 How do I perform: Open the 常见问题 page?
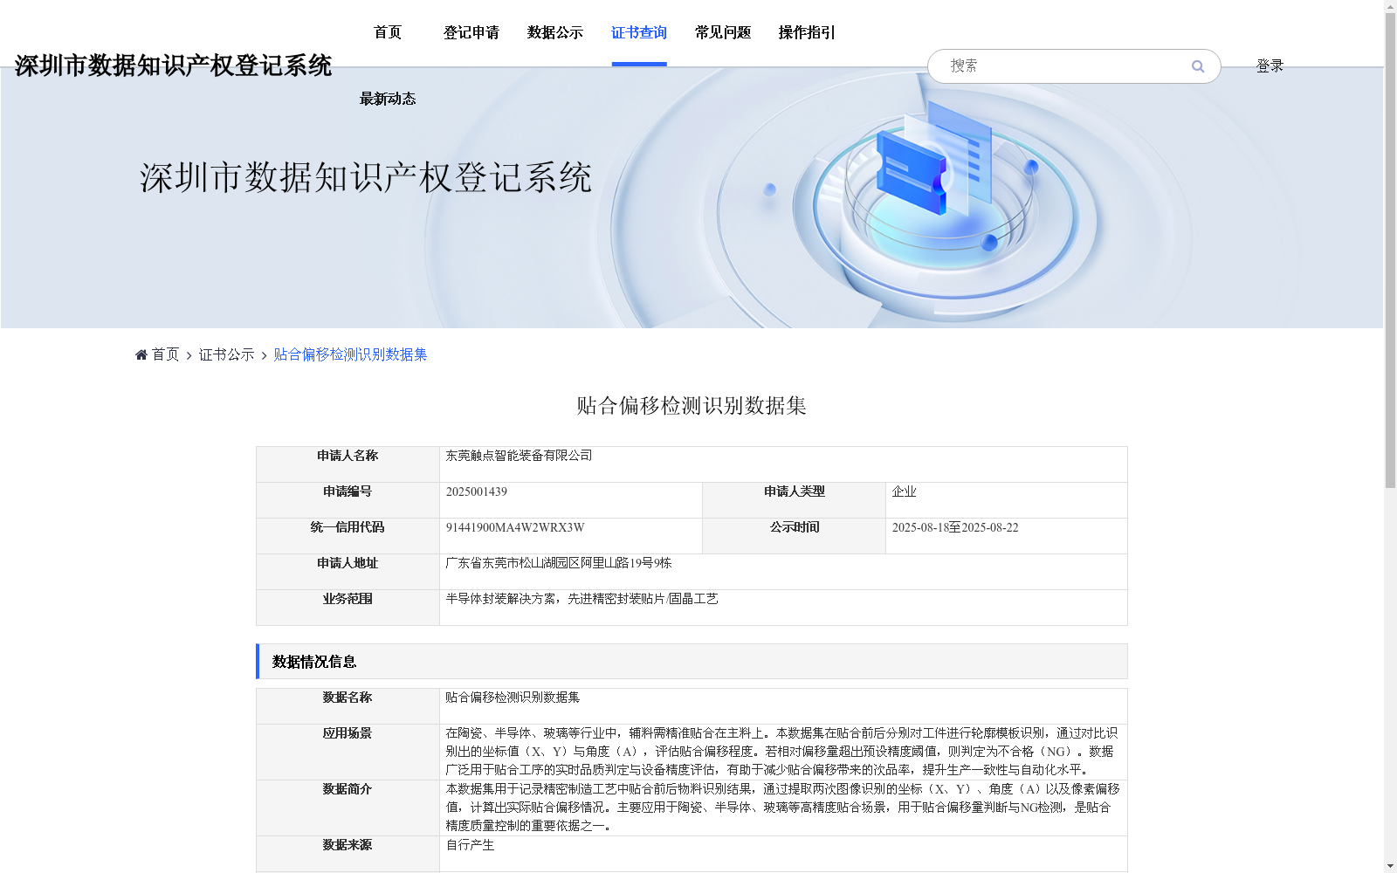pyautogui.click(x=723, y=32)
